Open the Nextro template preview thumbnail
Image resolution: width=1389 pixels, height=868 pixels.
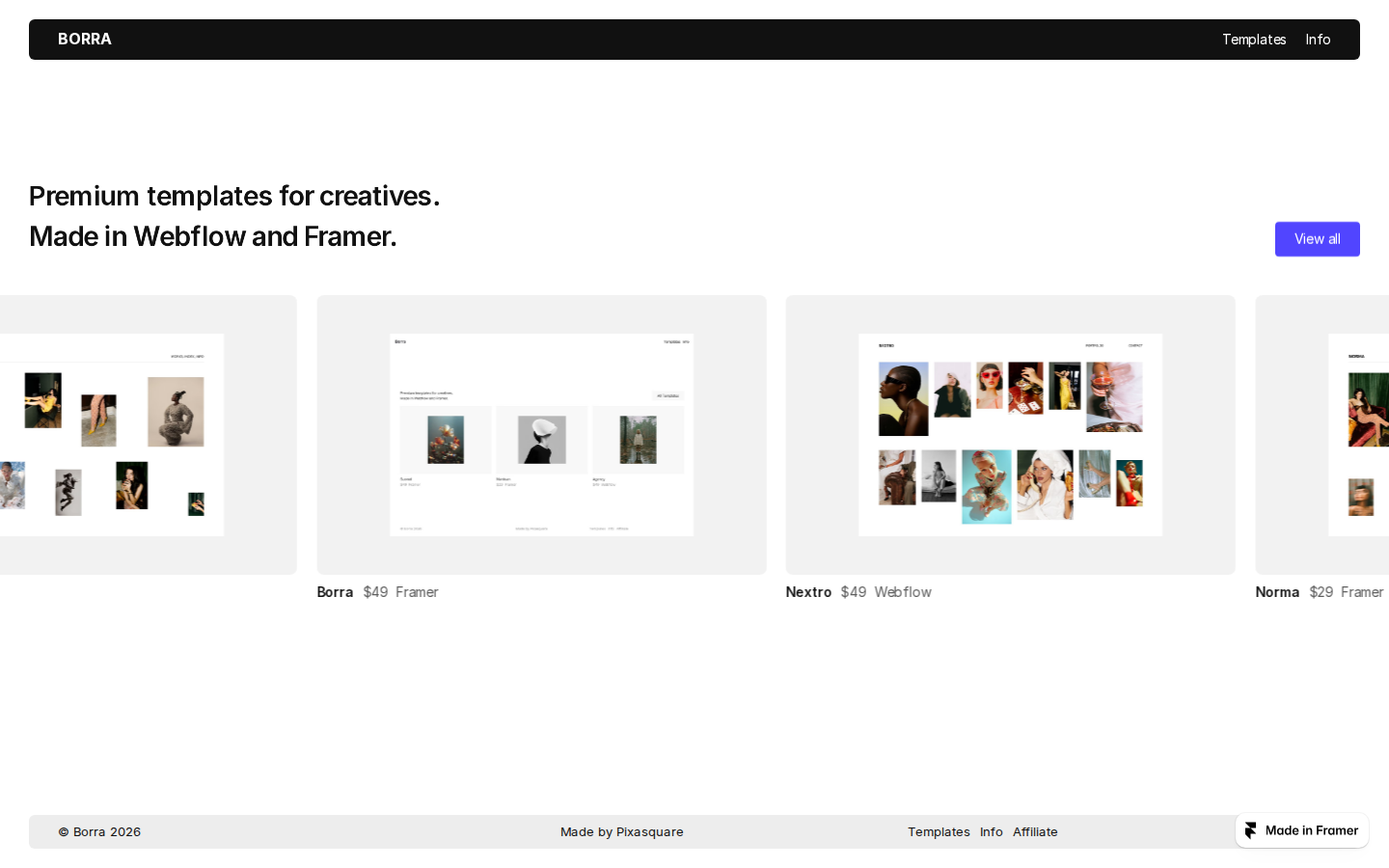point(1010,435)
